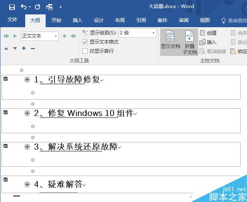Viewport: 247px width, 202px height.
Task: Open the 布局 ribbon tab
Action: click(120, 20)
